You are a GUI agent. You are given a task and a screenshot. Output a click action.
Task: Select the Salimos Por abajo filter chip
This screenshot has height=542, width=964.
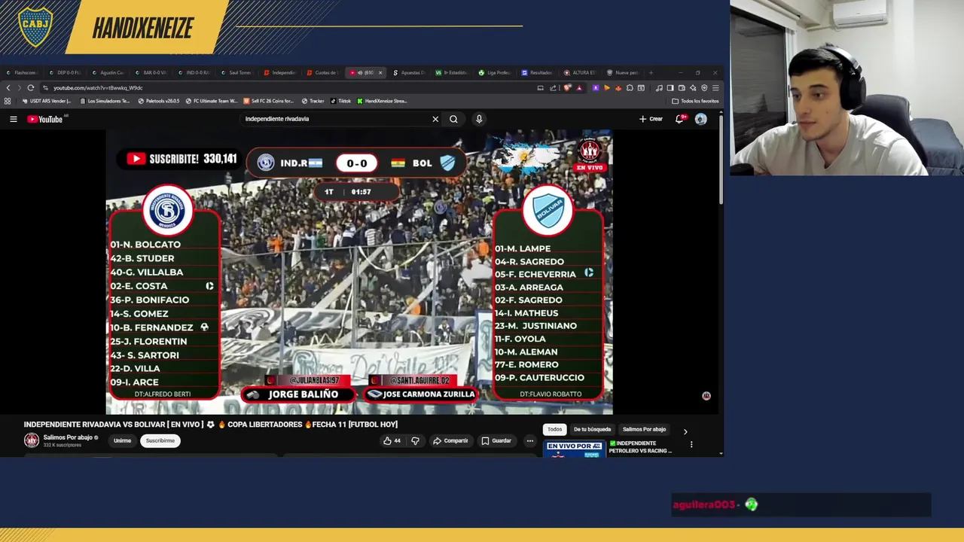[x=644, y=429]
